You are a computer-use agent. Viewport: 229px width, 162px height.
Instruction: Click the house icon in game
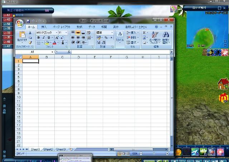pyautogui.click(x=223, y=84)
